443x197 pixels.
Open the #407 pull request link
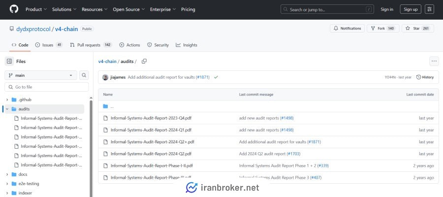pos(316,177)
